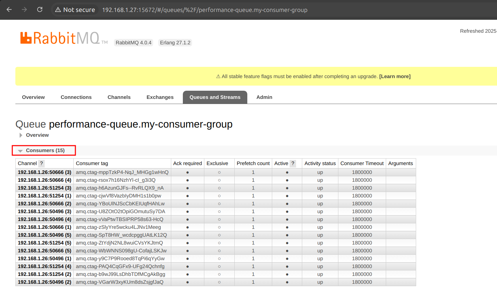This screenshot has width=497, height=295.
Task: Open channel 192.168.1.26:51254 (5)
Action: point(45,243)
